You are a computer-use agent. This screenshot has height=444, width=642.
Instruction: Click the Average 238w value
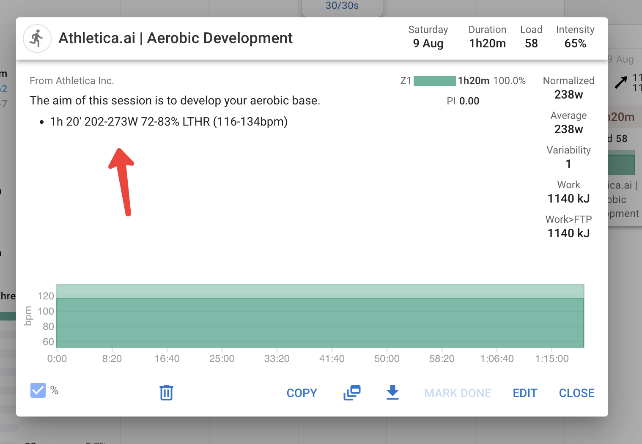(x=568, y=129)
